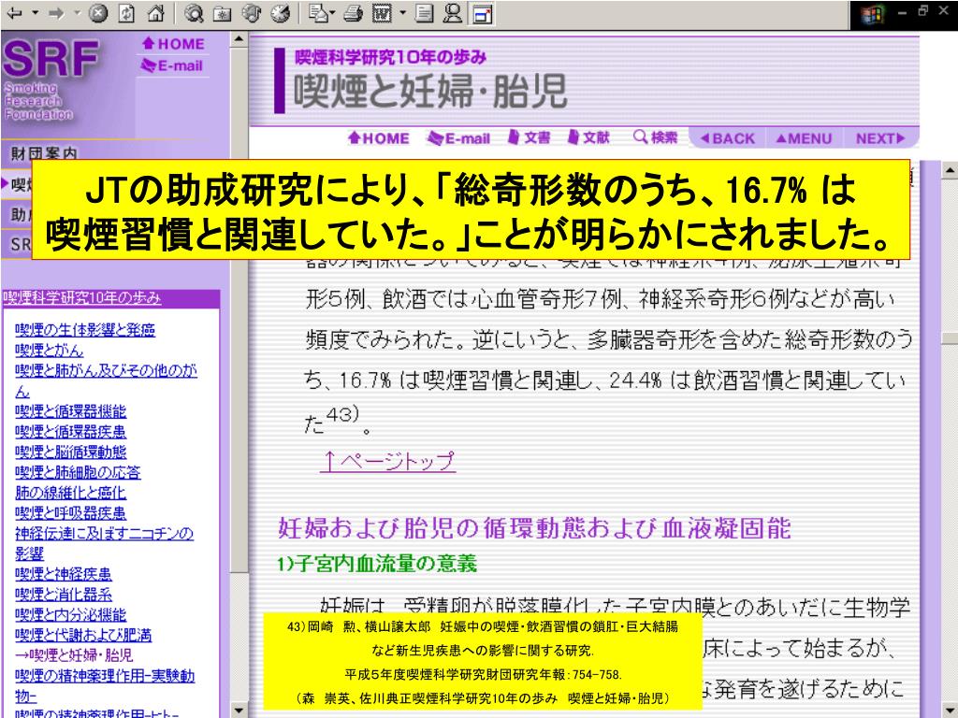Viewport: 958px width, 718px height.
Task: Click the Refresh page icon
Action: tap(126, 13)
